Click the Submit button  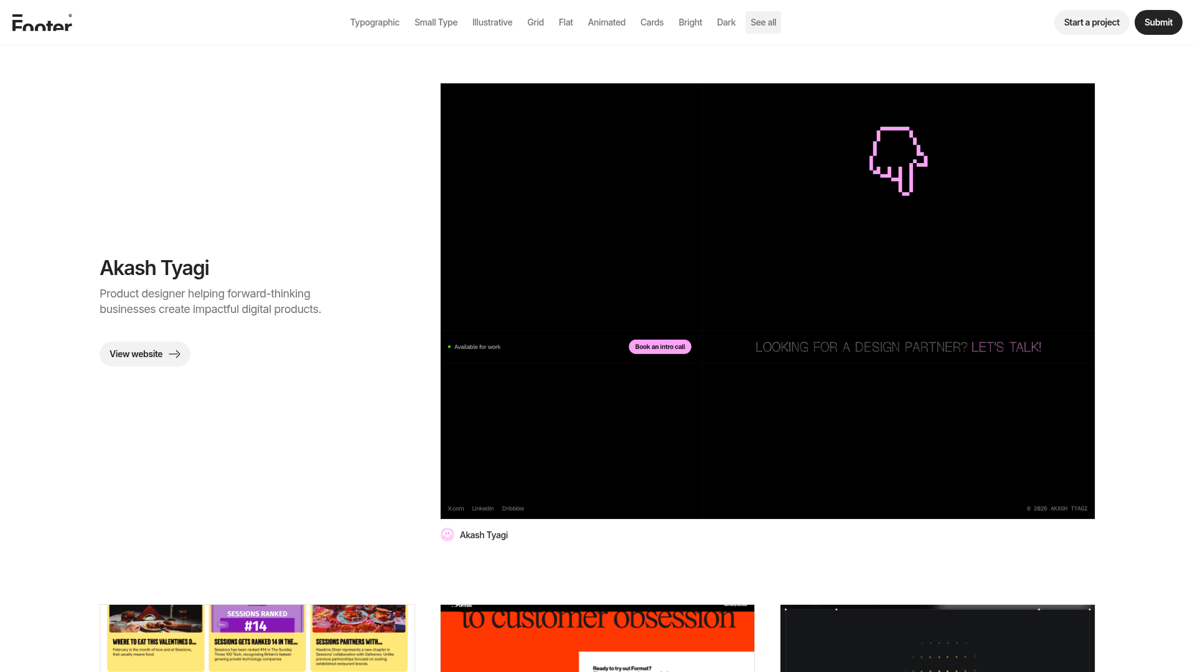click(1158, 22)
